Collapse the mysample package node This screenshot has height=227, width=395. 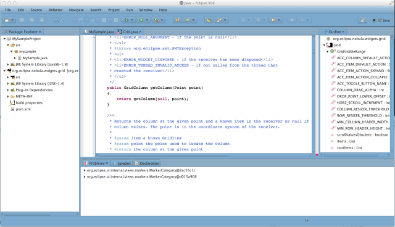(x=12, y=52)
